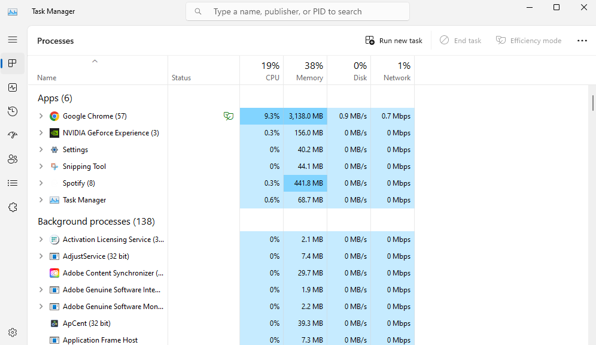The image size is (596, 345).
Task: Click the Snipping Tool app icon
Action: pos(54,167)
